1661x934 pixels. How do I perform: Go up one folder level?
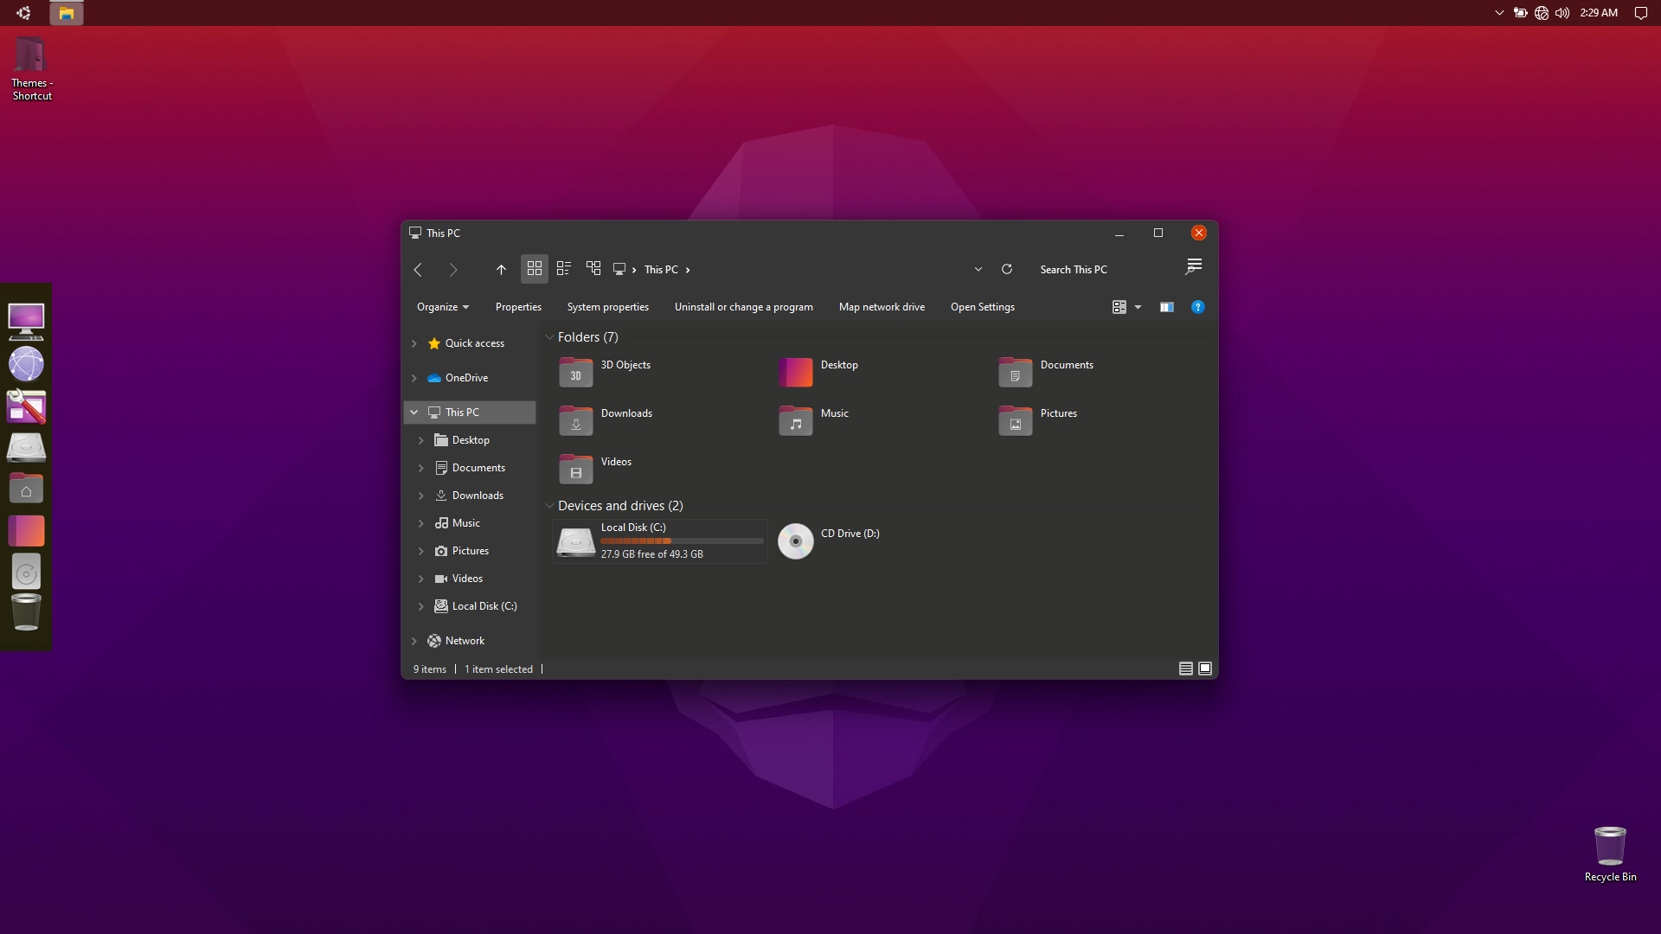coord(501,270)
